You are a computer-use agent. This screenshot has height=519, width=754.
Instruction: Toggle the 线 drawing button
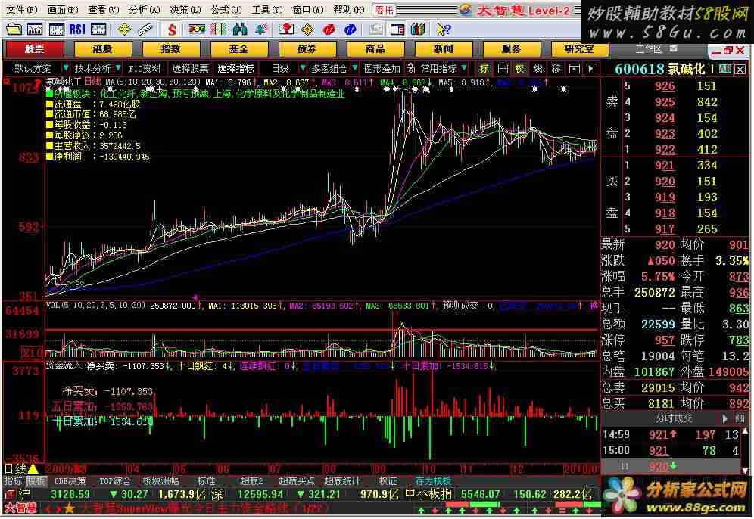coord(538,69)
